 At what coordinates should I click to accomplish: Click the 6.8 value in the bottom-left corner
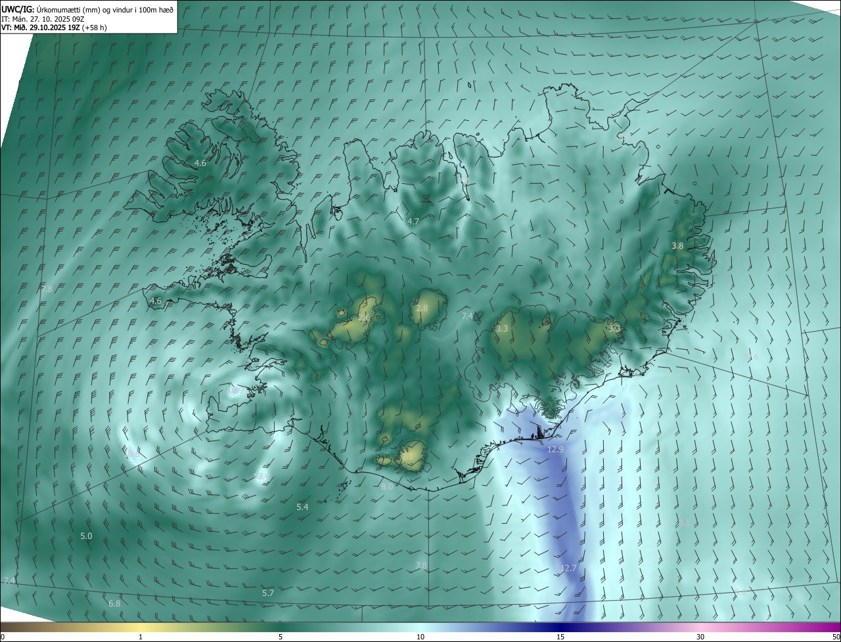[114, 603]
